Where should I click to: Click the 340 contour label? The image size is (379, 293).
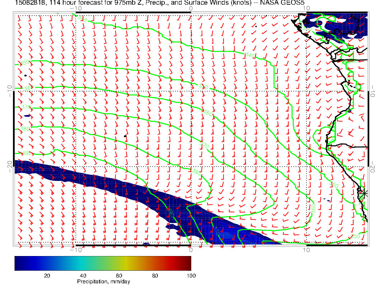[x=250, y=55]
